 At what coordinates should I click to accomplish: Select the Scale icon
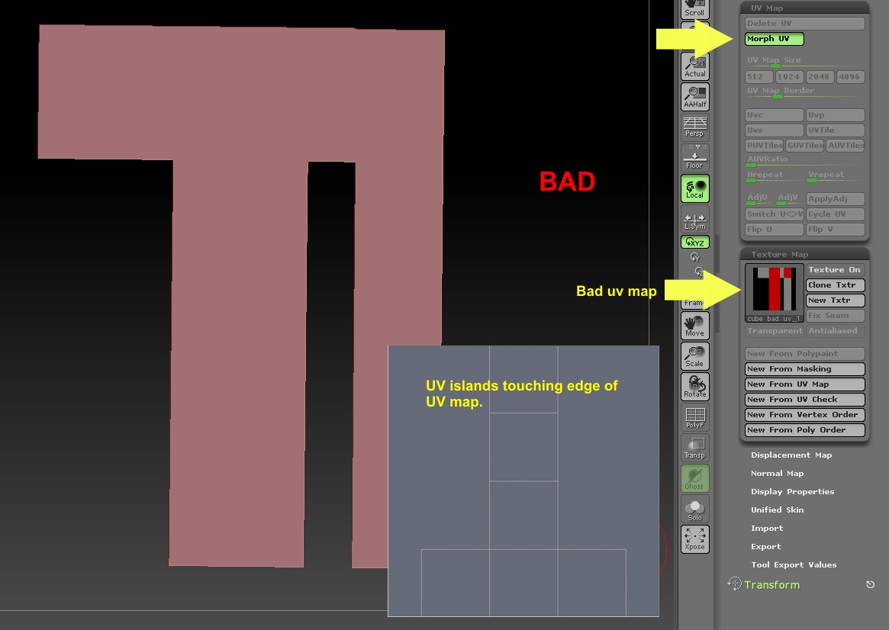(x=694, y=355)
